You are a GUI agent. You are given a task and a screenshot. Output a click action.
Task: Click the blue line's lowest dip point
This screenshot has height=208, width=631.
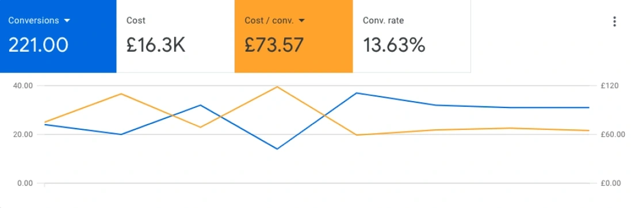(x=277, y=149)
